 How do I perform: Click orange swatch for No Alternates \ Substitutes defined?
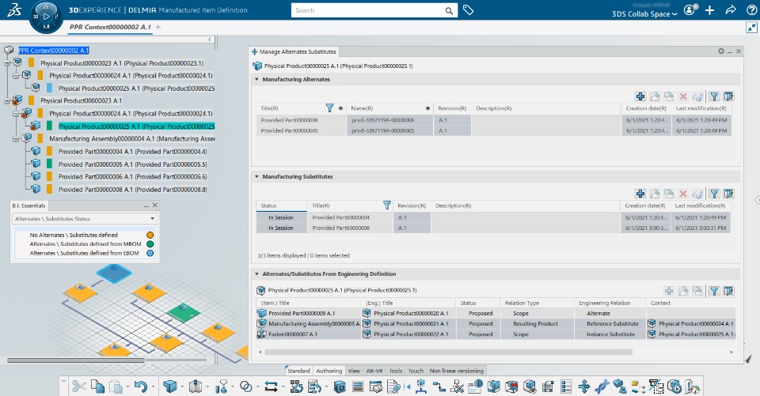tap(150, 235)
